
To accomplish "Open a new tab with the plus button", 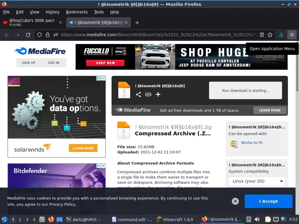I will [137, 23].
